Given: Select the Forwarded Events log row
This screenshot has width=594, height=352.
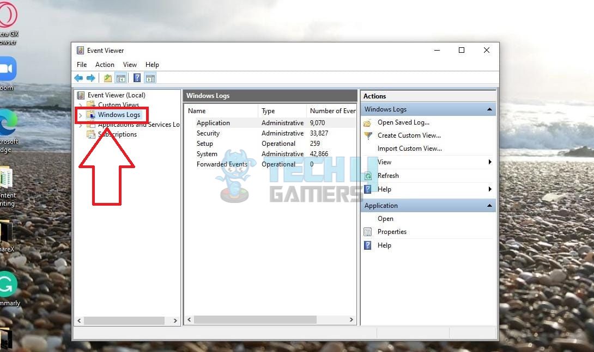Looking at the screenshot, I should pyautogui.click(x=270, y=164).
